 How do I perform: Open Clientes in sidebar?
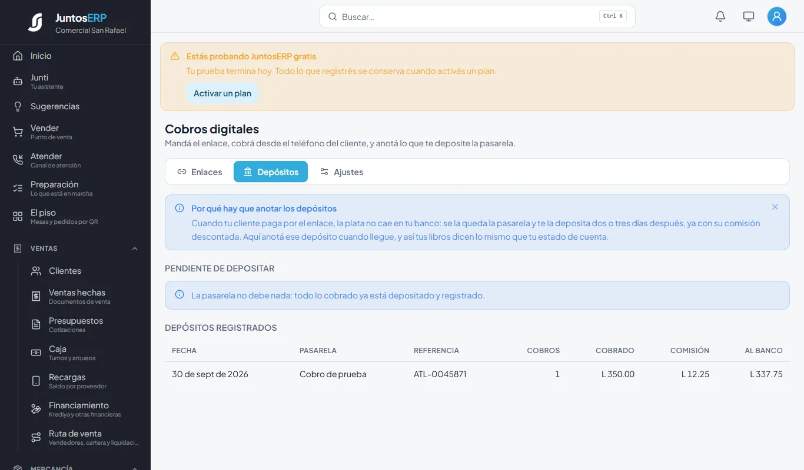pyautogui.click(x=84, y=271)
